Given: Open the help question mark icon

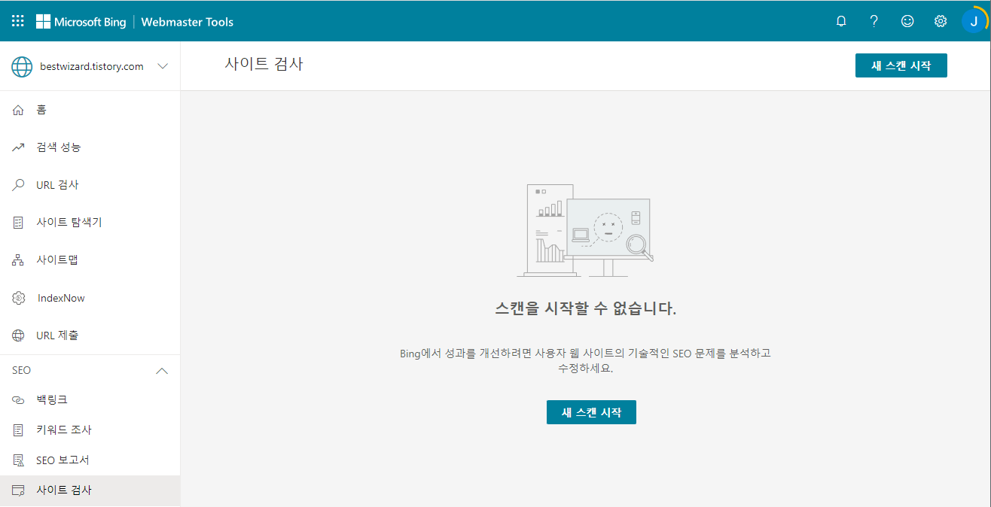Looking at the screenshot, I should click(x=874, y=20).
